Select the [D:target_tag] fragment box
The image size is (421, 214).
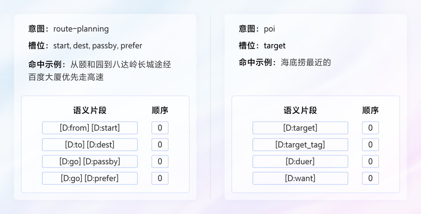tap(300, 145)
